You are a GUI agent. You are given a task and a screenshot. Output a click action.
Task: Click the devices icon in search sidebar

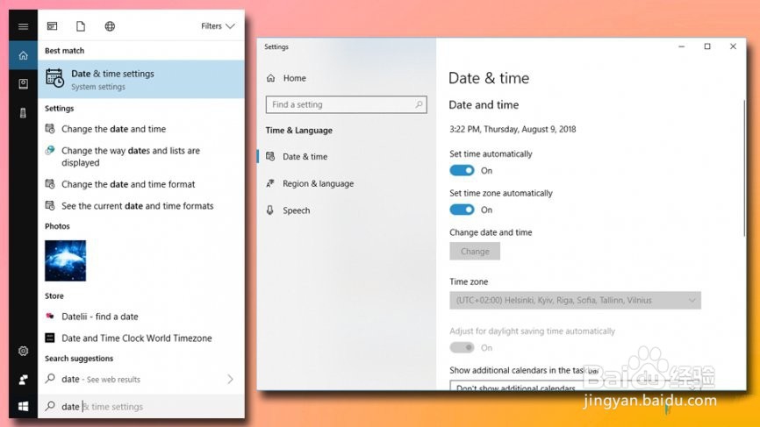23,113
